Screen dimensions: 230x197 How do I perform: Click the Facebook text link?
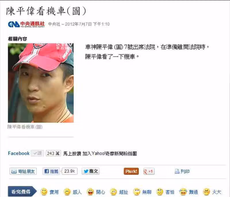click(x=19, y=154)
